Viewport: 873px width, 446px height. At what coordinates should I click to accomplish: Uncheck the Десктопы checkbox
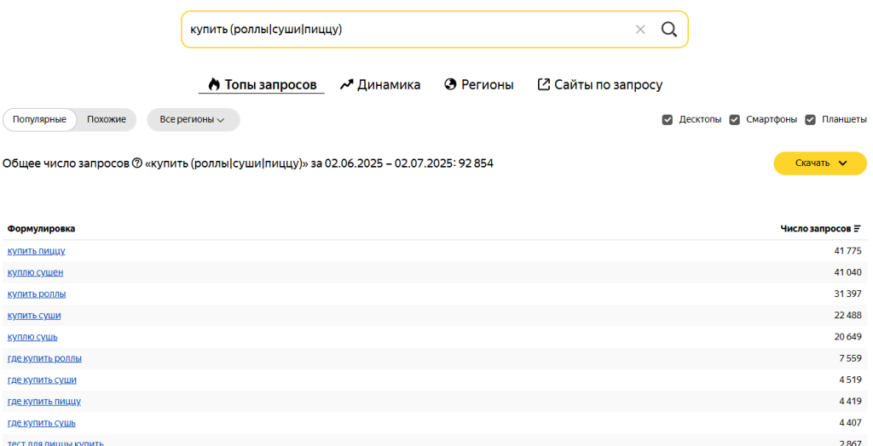click(x=668, y=120)
